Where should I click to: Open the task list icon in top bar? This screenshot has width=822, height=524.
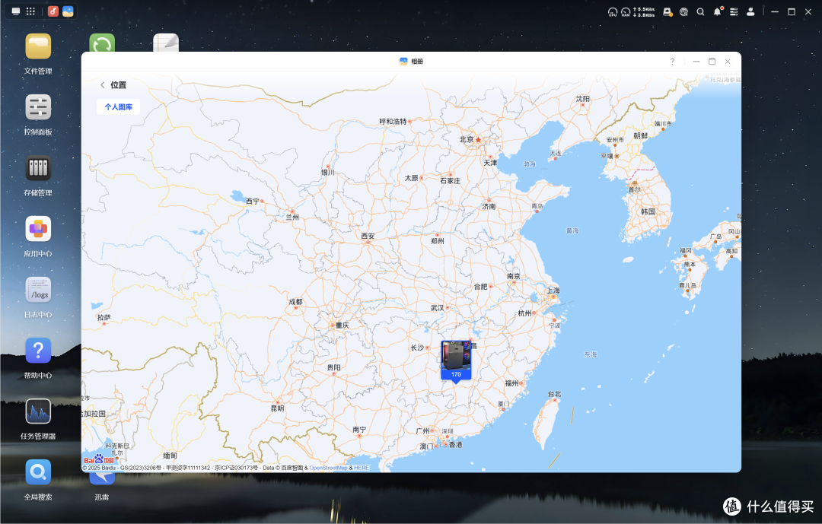(734, 11)
